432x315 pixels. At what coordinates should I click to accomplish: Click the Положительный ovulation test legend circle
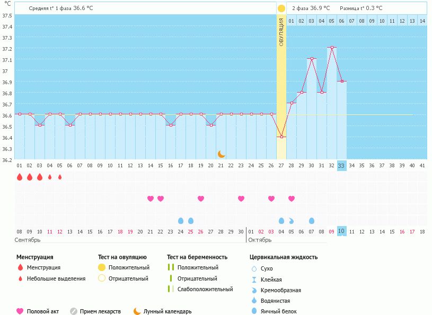(x=102, y=267)
